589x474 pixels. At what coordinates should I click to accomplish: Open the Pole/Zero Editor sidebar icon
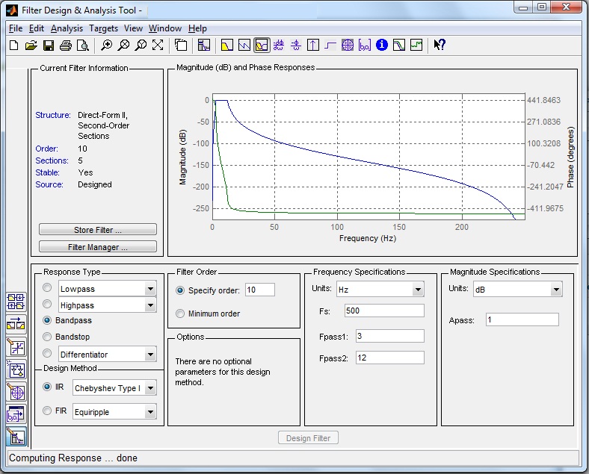[16, 391]
